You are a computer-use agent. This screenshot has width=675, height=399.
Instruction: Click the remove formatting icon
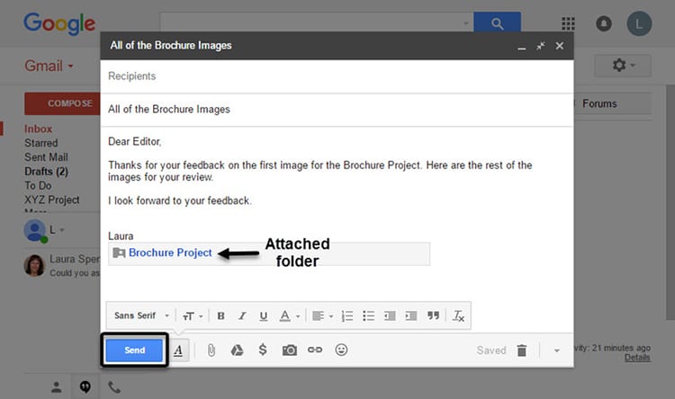[458, 316]
